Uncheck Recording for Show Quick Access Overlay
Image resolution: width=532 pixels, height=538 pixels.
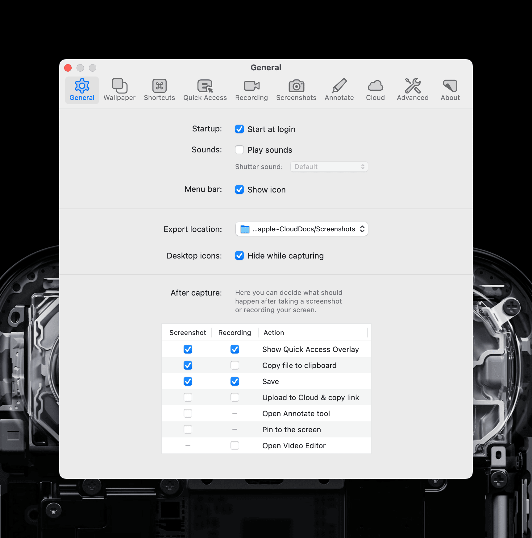[x=235, y=349]
